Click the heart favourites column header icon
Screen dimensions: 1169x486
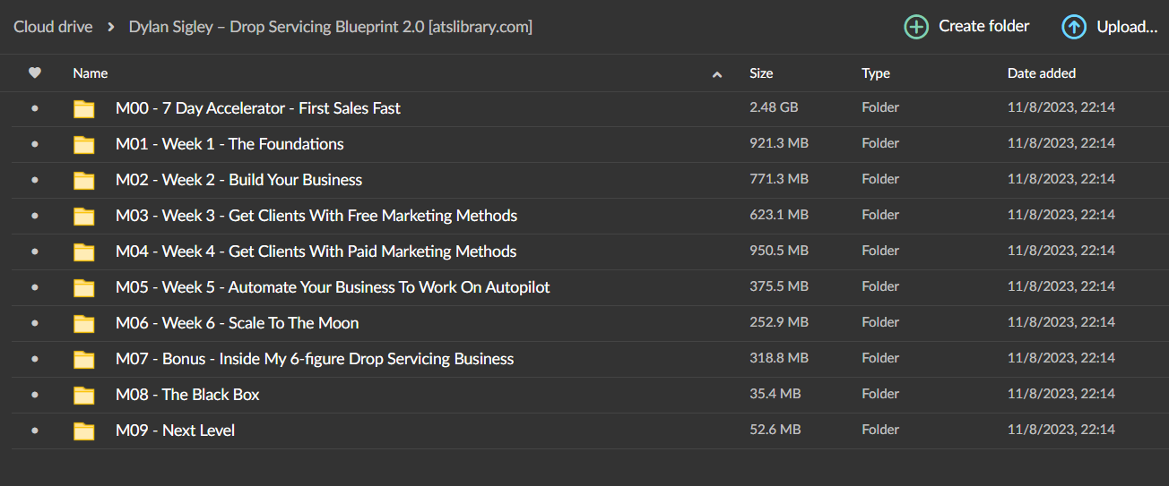35,73
